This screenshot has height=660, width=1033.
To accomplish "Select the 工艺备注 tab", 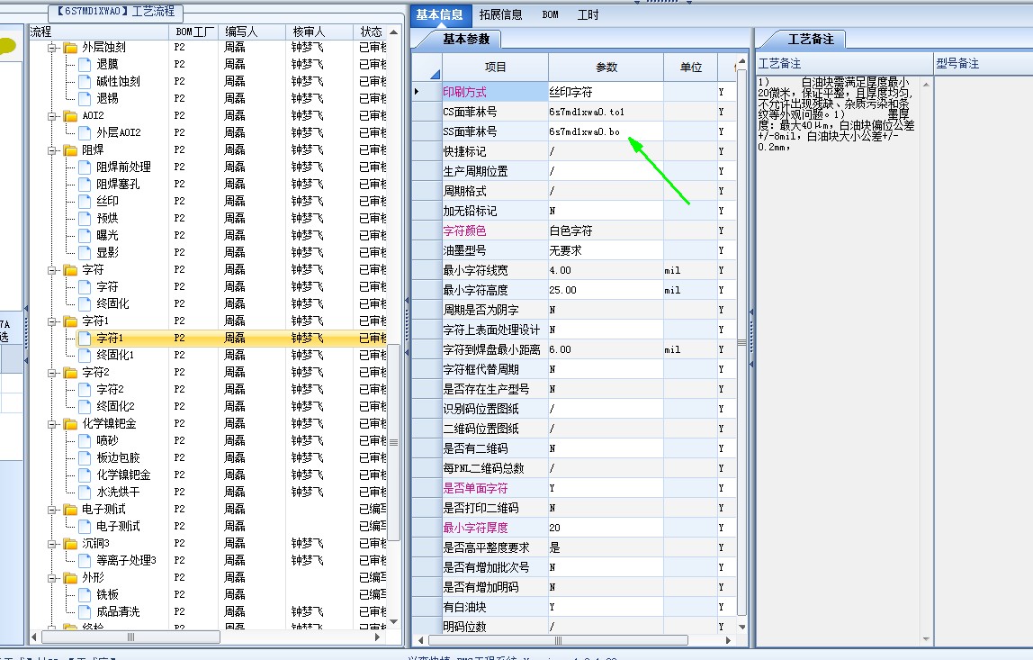I will click(x=811, y=40).
